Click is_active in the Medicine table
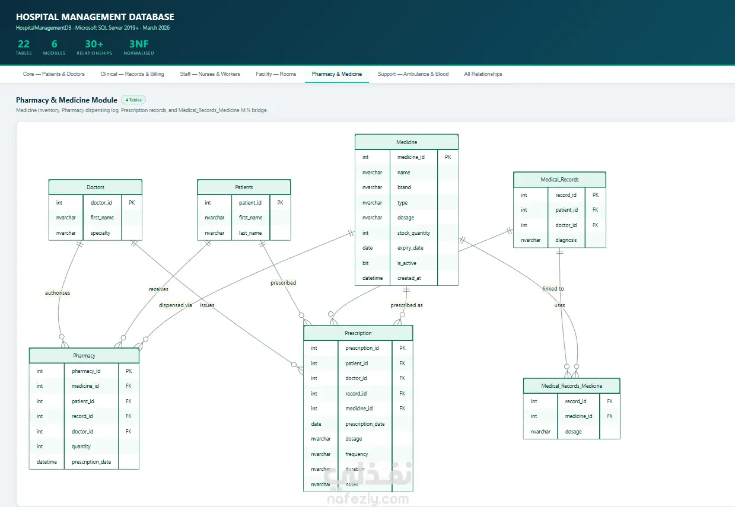This screenshot has height=507, width=735. point(407,263)
